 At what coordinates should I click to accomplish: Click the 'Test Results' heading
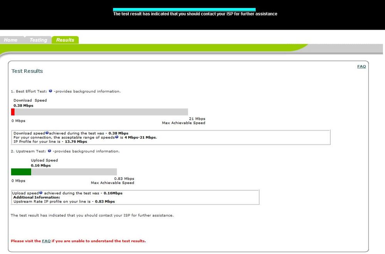pos(27,71)
